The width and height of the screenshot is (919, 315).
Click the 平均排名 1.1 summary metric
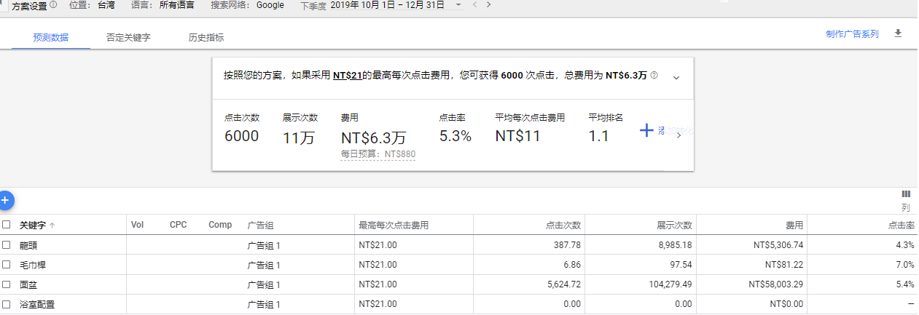point(606,128)
